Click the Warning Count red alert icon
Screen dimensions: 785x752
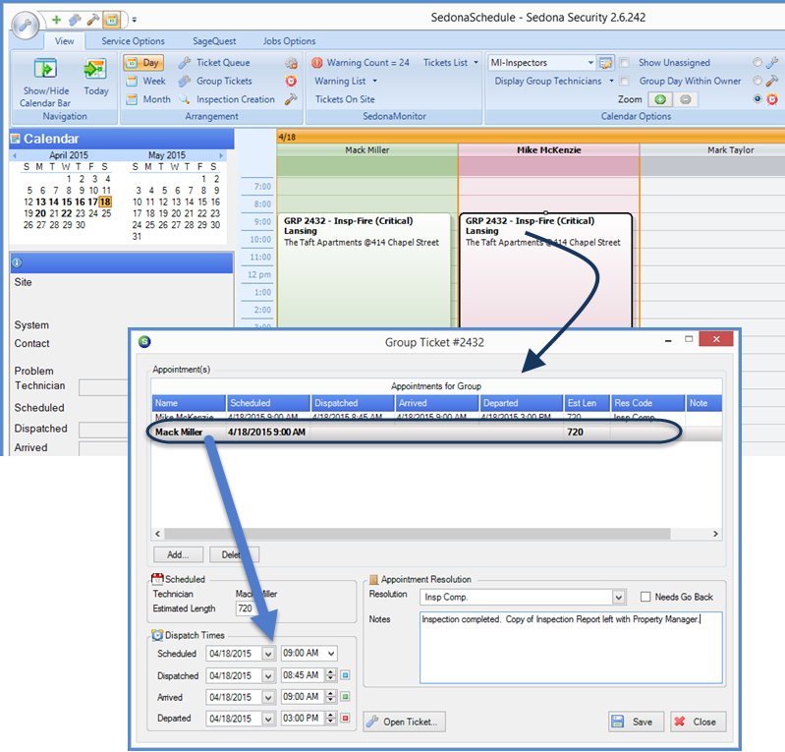[x=317, y=63]
